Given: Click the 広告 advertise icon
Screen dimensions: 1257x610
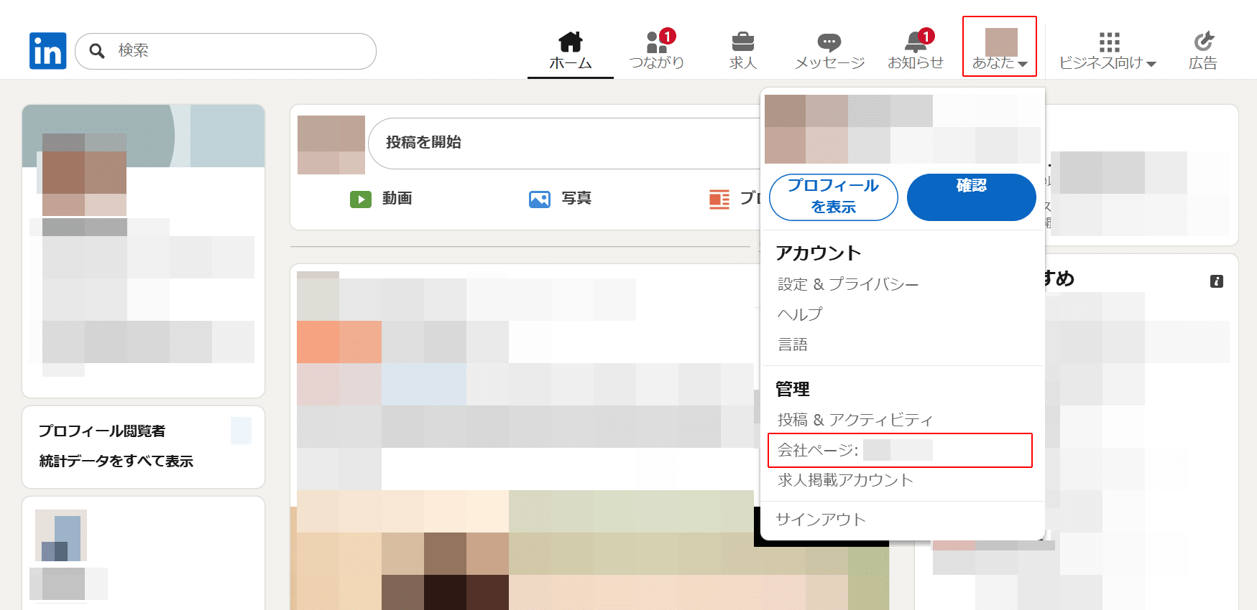Looking at the screenshot, I should (1202, 42).
